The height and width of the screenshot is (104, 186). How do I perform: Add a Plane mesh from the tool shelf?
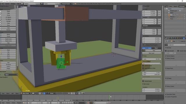click(x=8, y=11)
